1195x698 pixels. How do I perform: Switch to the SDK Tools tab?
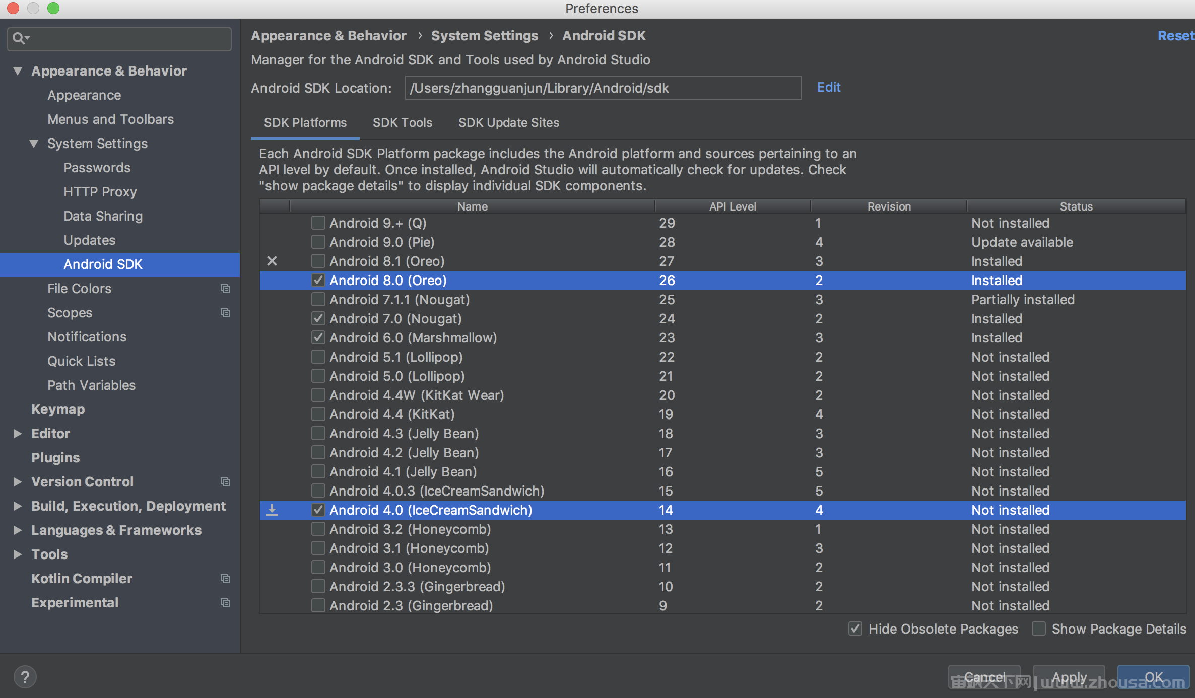coord(403,123)
